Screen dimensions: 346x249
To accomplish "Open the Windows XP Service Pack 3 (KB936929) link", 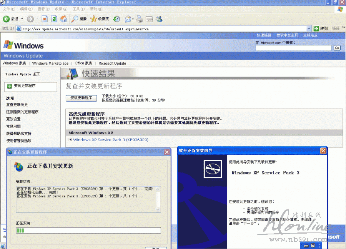I will [111, 140].
